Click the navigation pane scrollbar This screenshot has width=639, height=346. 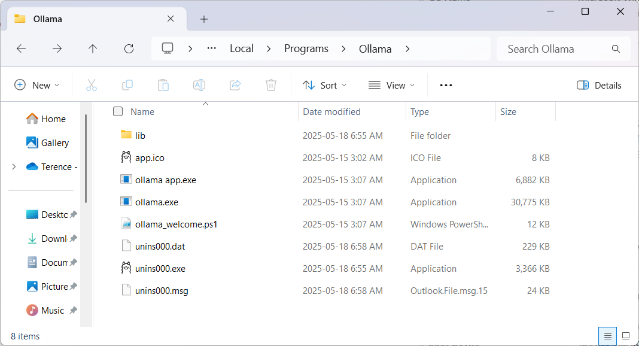click(x=86, y=158)
